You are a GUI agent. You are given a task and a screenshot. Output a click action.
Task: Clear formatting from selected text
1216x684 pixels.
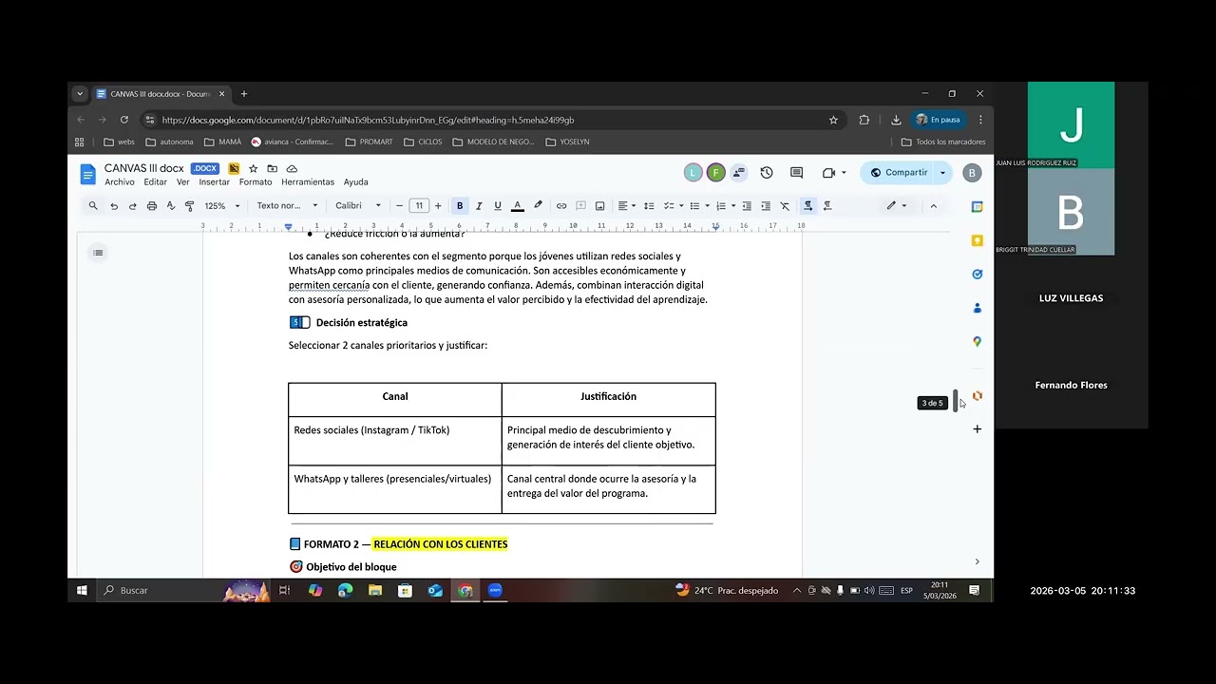(785, 206)
